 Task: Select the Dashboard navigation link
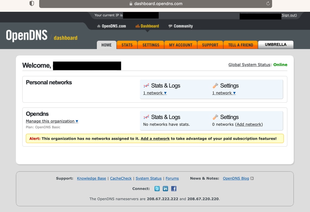click(150, 26)
